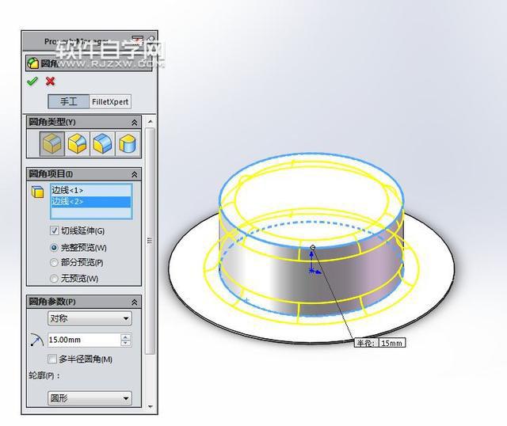
Task: Select the full round fillet type icon
Action: 128,143
